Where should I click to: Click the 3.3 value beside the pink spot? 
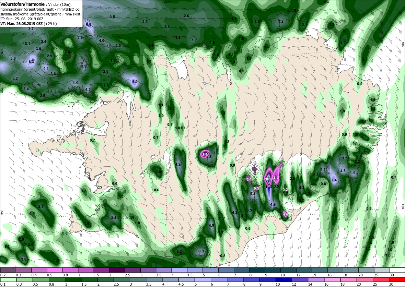pyautogui.click(x=216, y=153)
